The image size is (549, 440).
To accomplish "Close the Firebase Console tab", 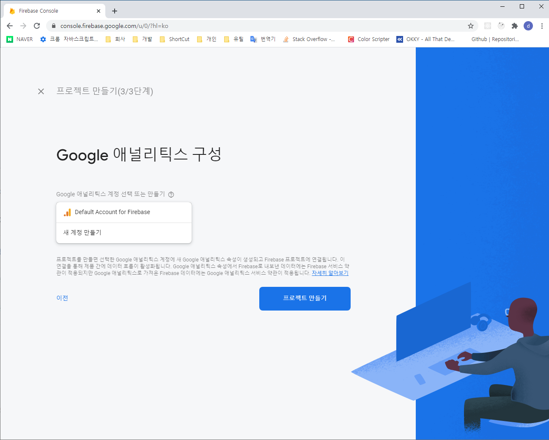I will (99, 11).
